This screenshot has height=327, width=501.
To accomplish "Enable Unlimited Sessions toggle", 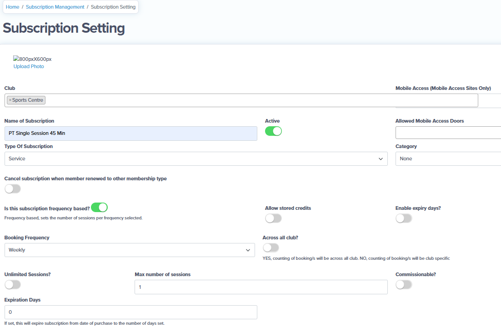I will click(x=13, y=284).
